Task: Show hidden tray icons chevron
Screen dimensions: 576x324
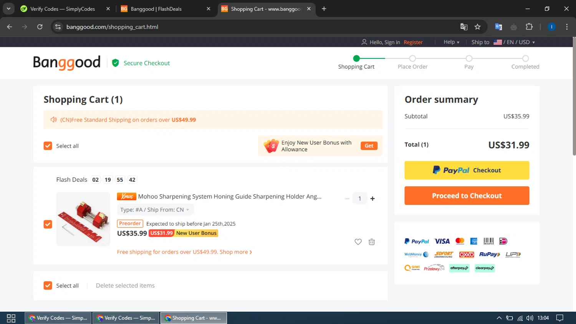Action: 499,318
